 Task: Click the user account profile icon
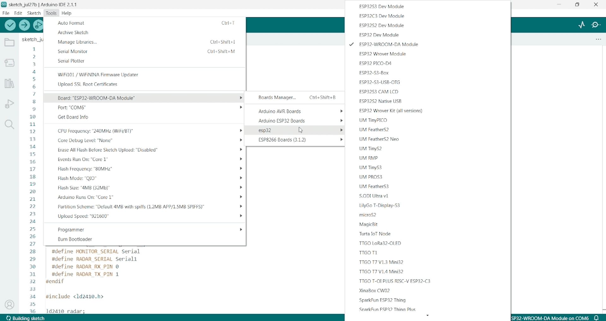coord(9,305)
